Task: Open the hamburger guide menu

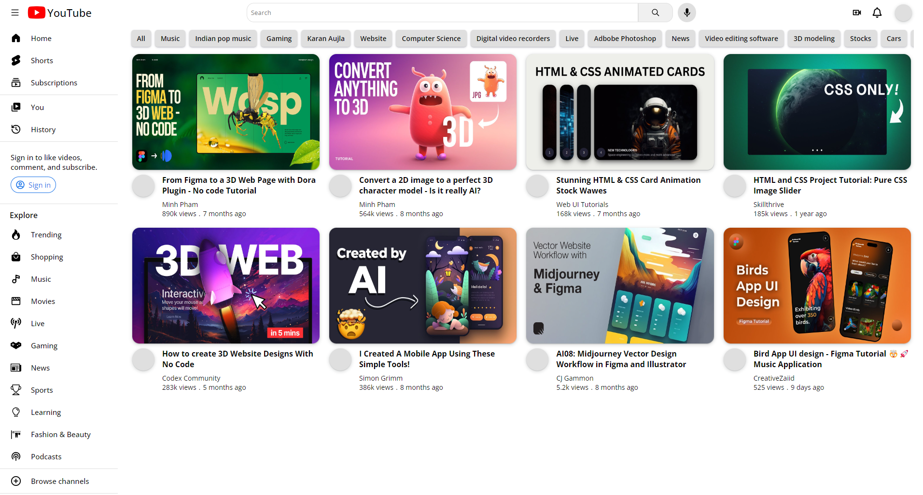Action: 15,13
